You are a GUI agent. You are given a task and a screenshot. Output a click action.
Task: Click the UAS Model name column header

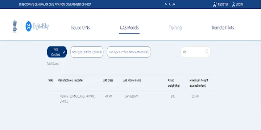(x=132, y=80)
